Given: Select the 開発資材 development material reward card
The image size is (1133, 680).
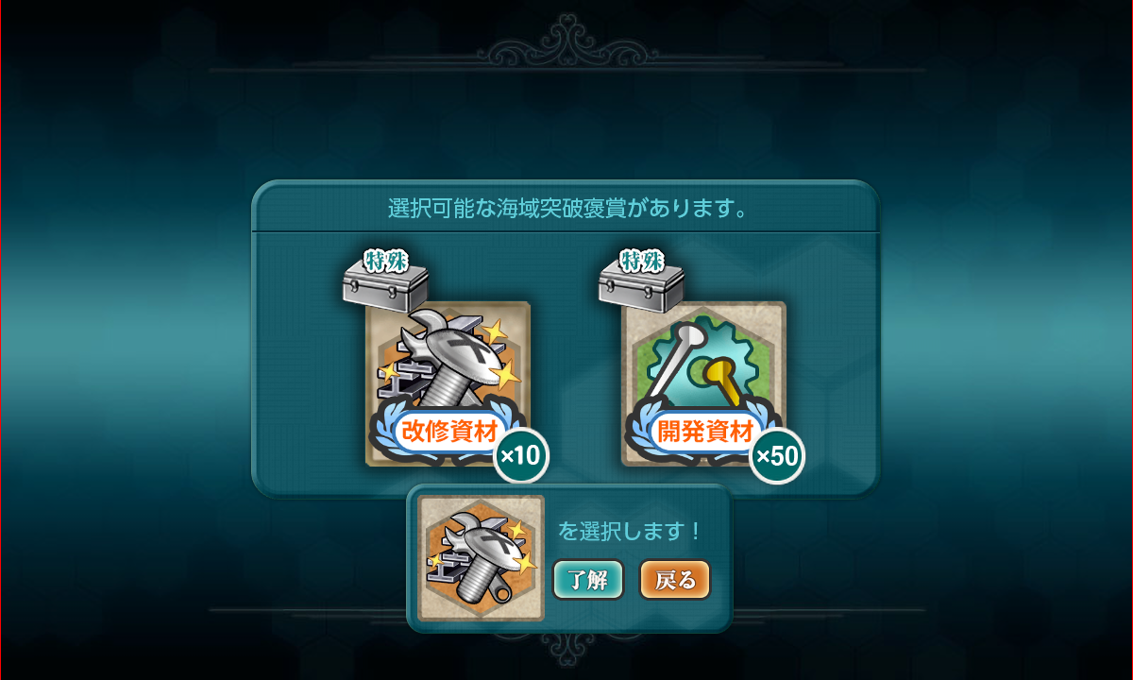Looking at the screenshot, I should 703,383.
